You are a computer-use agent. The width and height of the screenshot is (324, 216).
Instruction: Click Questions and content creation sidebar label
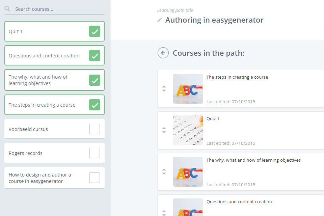point(44,56)
